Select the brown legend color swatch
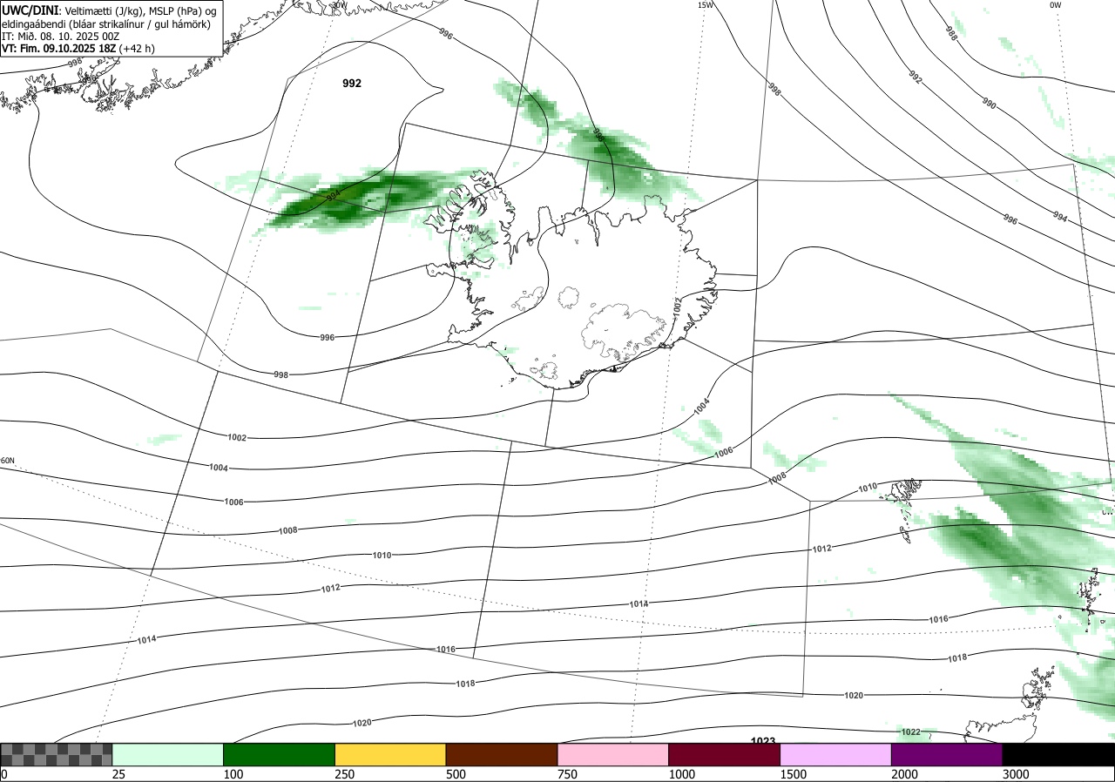 click(502, 754)
